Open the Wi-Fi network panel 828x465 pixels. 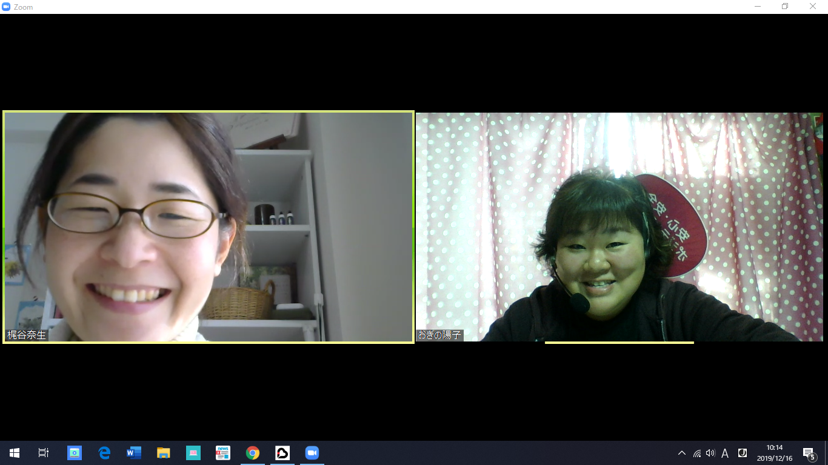click(x=697, y=453)
